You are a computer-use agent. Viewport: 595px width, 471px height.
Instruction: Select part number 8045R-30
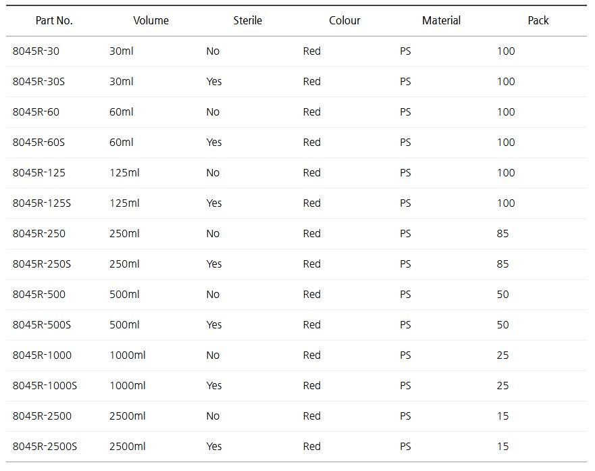(36, 51)
